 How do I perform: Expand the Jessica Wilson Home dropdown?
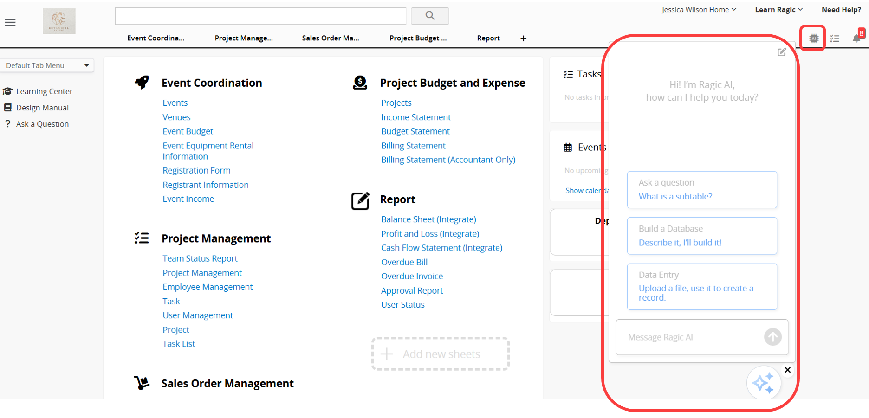699,10
